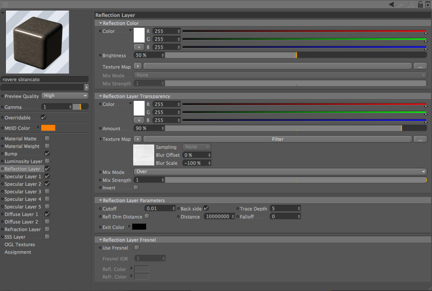The height and width of the screenshot is (291, 432).
Task: Uncheck Reflection Layer checkbox
Action: pyautogui.click(x=47, y=168)
